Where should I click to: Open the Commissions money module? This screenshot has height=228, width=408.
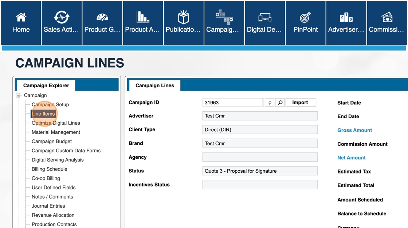387,23
